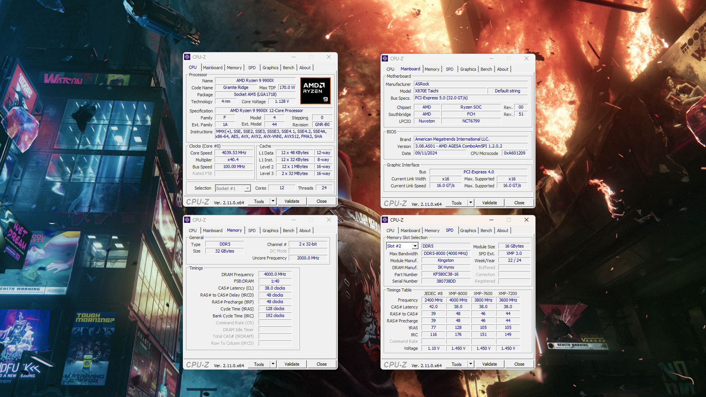This screenshot has height=397, width=706.
Task: Click the AMD Ryzen 9 9900X name field
Action: coord(255,81)
